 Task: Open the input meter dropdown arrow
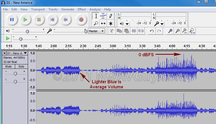[x=162, y=24]
